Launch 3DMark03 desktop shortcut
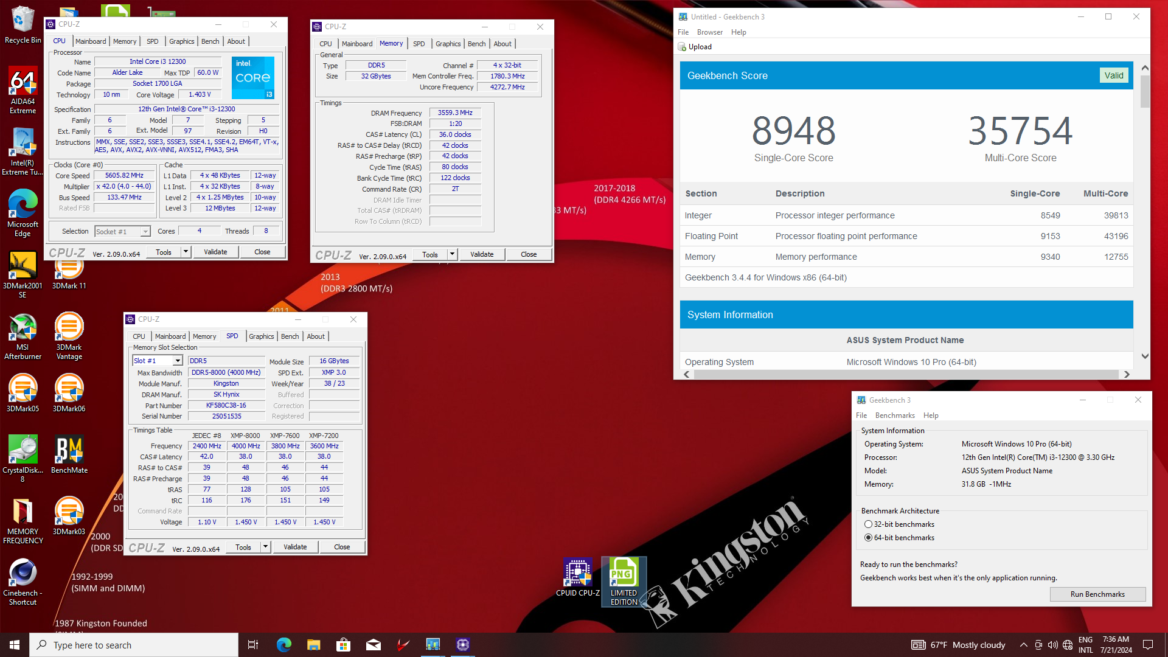The height and width of the screenshot is (657, 1168). (69, 516)
